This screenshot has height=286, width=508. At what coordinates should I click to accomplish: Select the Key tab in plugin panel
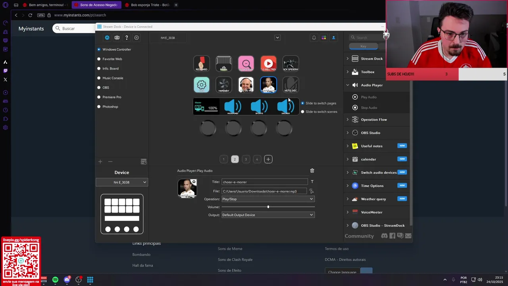[x=363, y=46]
